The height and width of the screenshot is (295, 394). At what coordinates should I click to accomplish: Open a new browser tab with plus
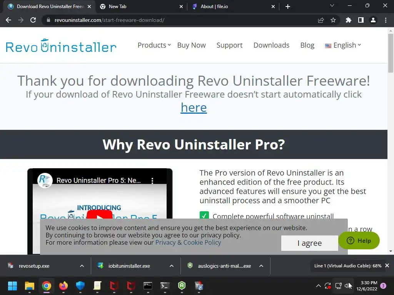click(288, 7)
